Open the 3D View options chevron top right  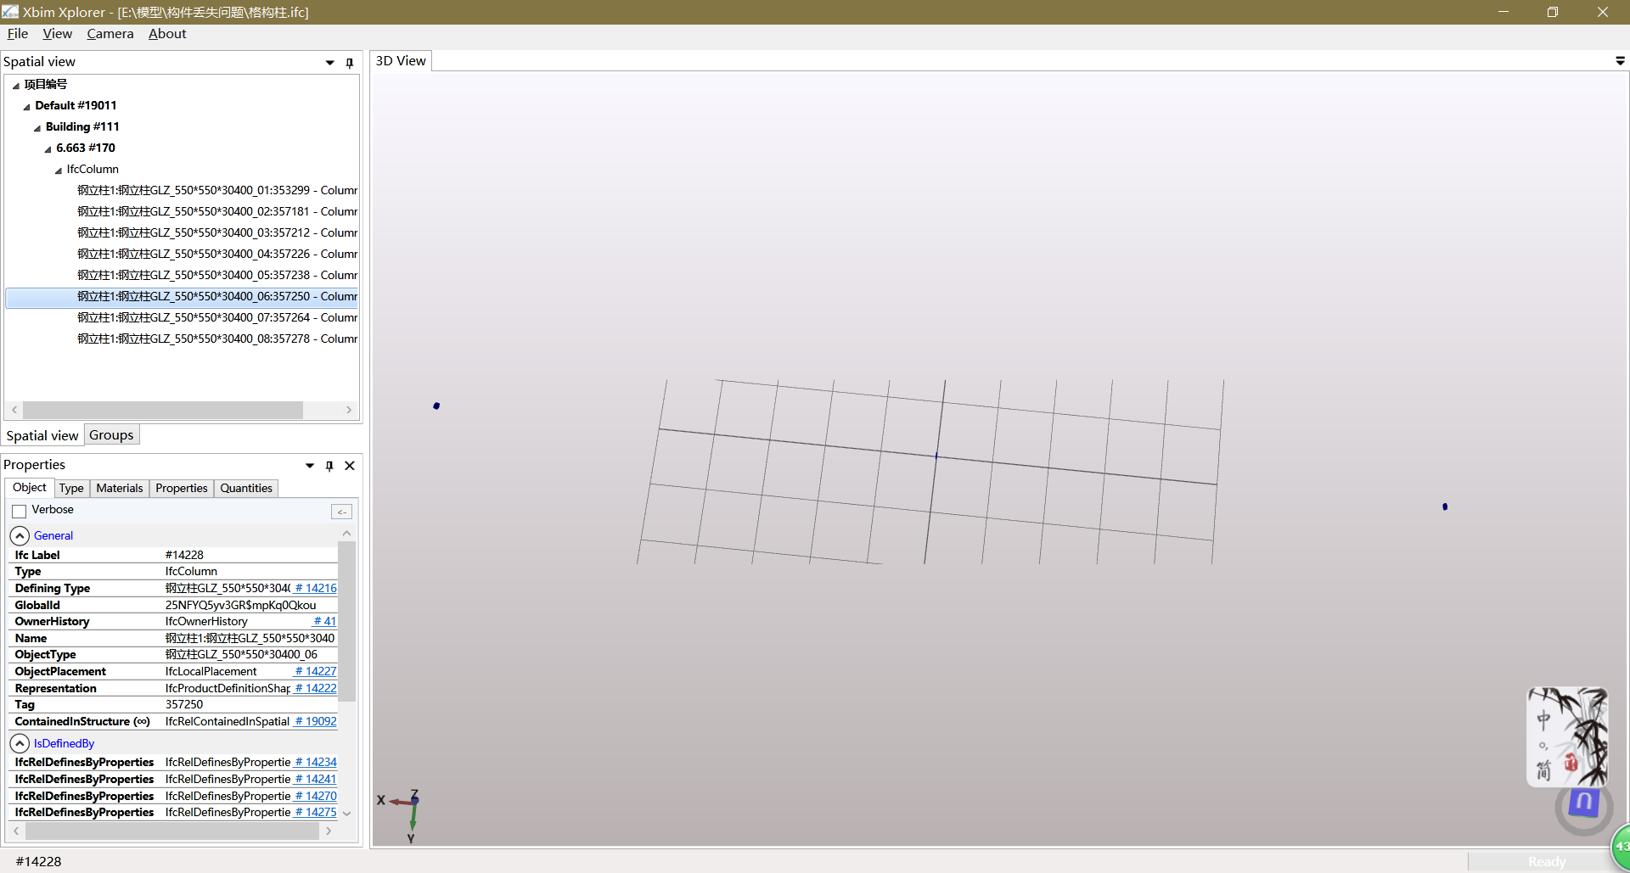point(1620,60)
